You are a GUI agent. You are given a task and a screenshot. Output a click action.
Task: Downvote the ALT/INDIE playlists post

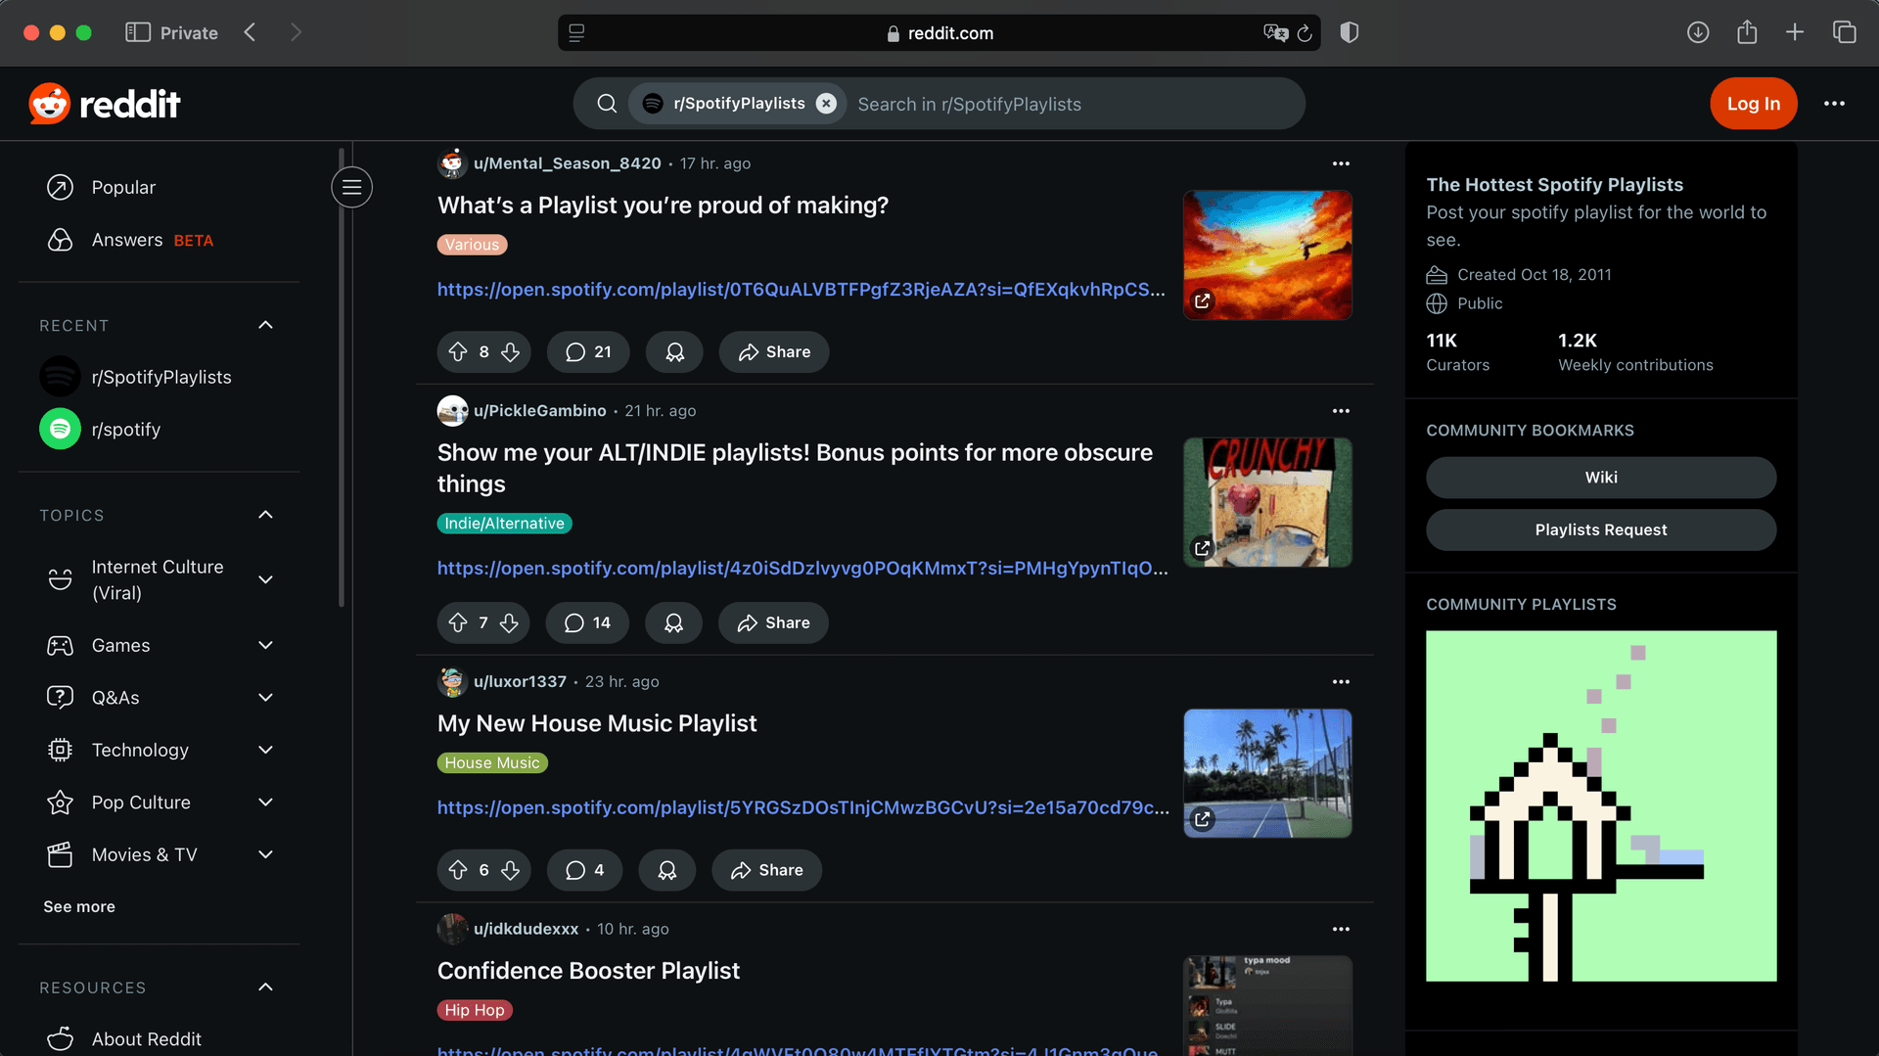point(509,623)
